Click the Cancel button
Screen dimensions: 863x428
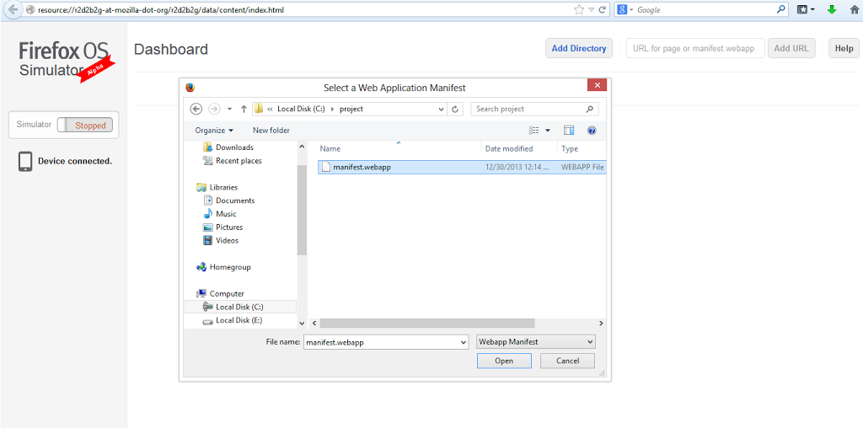566,361
